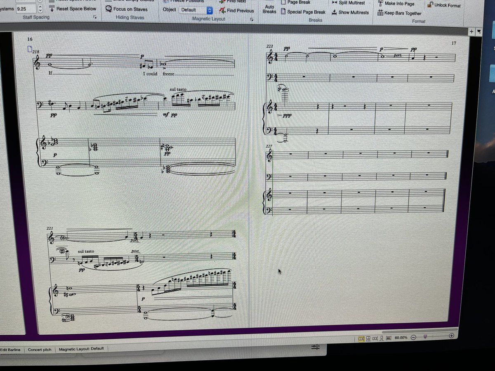The image size is (495, 371).
Task: Click the Make Into Page button
Action: click(396, 4)
